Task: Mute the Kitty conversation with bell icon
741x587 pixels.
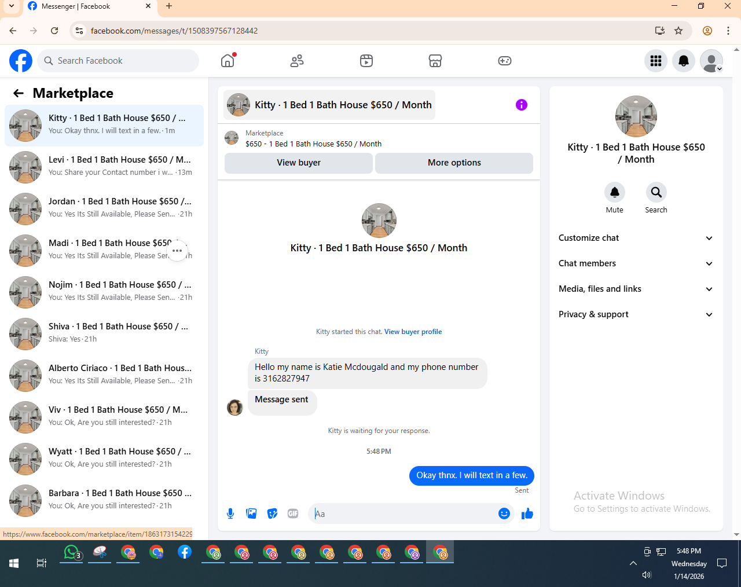Action: 615,192
